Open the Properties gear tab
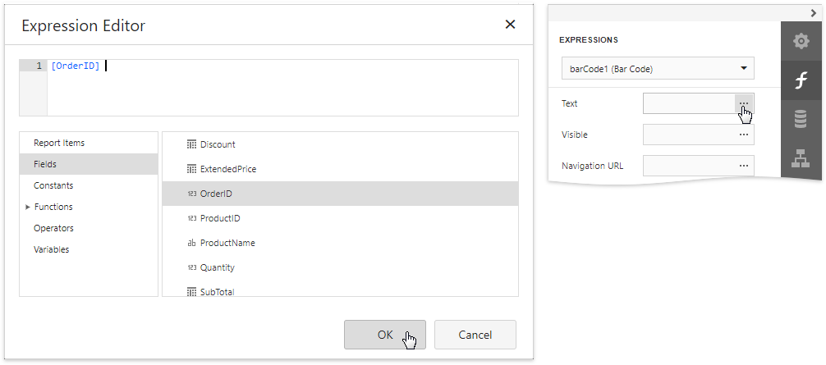826x365 pixels. pyautogui.click(x=800, y=42)
